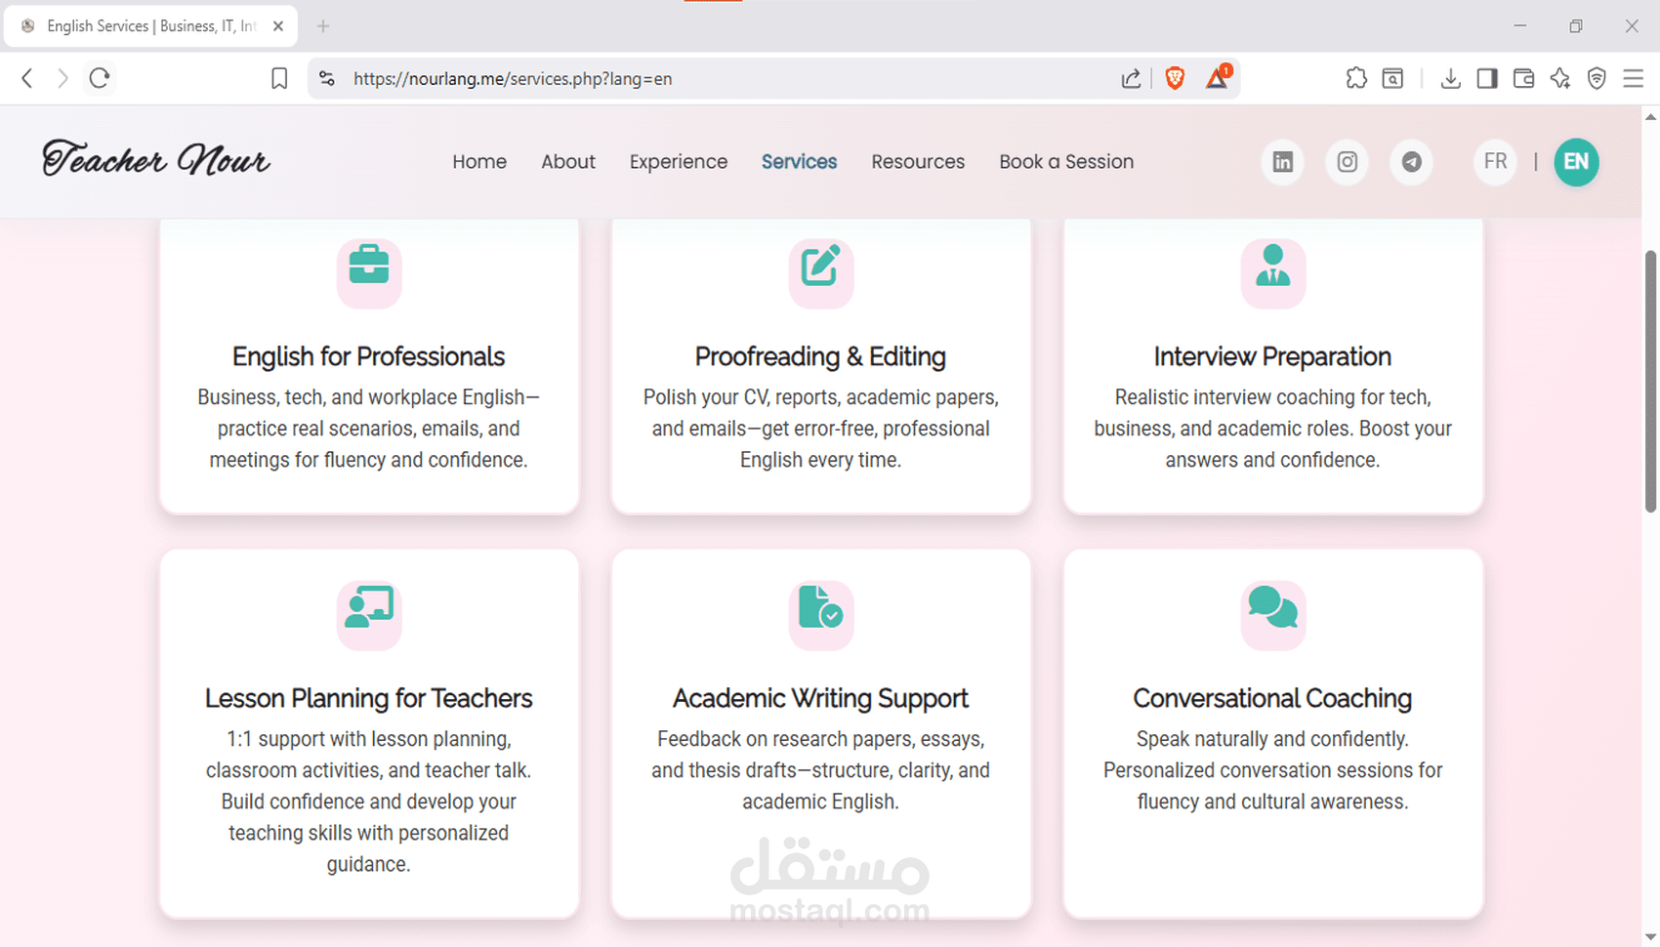This screenshot has height=947, width=1660.
Task: Click the Lesson Planning for Teachers heading
Action: (x=369, y=698)
